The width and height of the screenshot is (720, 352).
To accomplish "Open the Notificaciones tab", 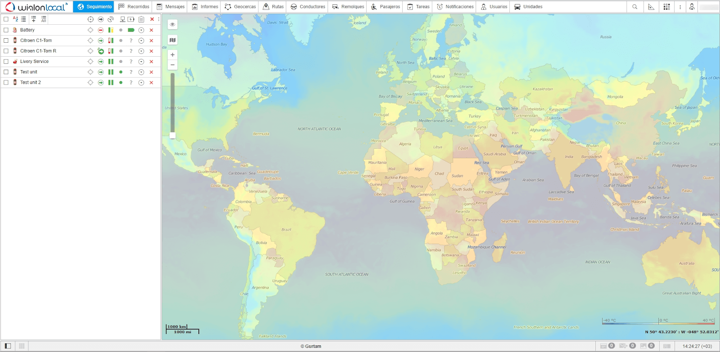I will (x=455, y=7).
